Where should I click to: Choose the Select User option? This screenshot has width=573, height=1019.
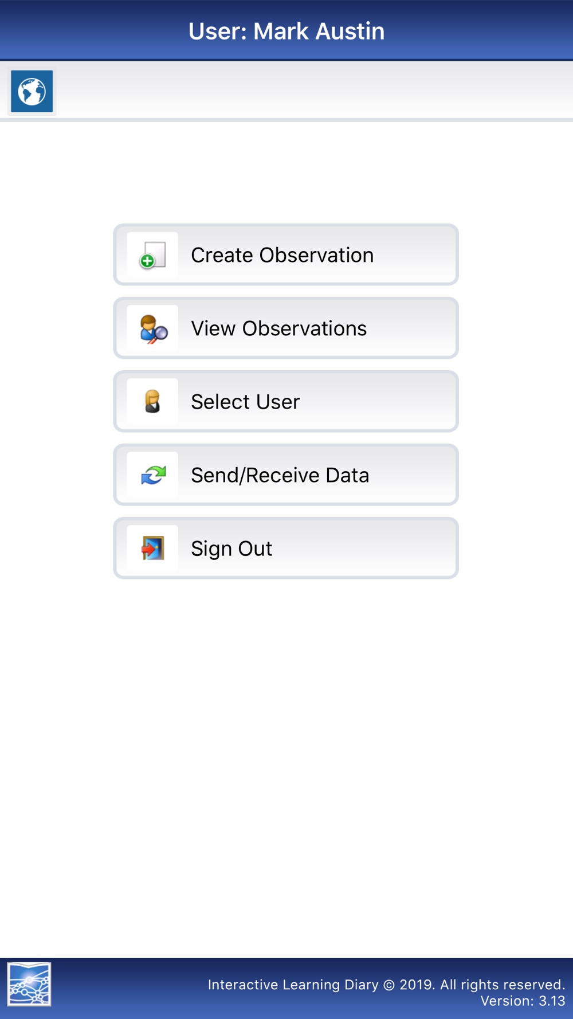[x=245, y=402]
